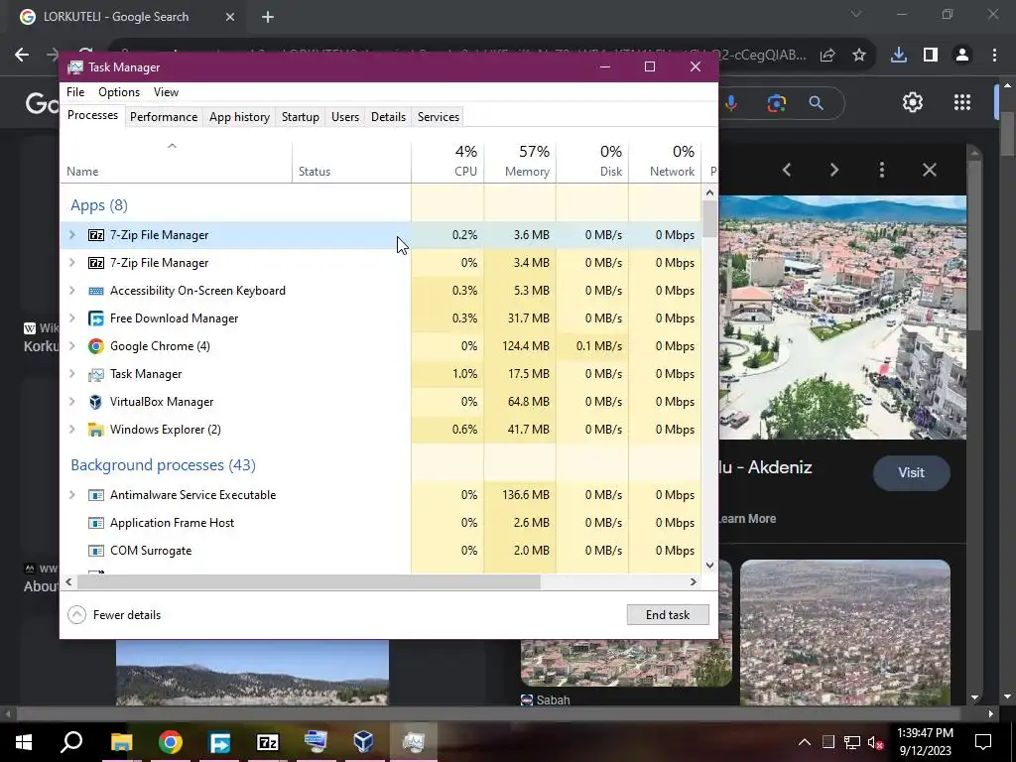
Task: Click the Windows Explorer process icon
Action: pos(96,430)
